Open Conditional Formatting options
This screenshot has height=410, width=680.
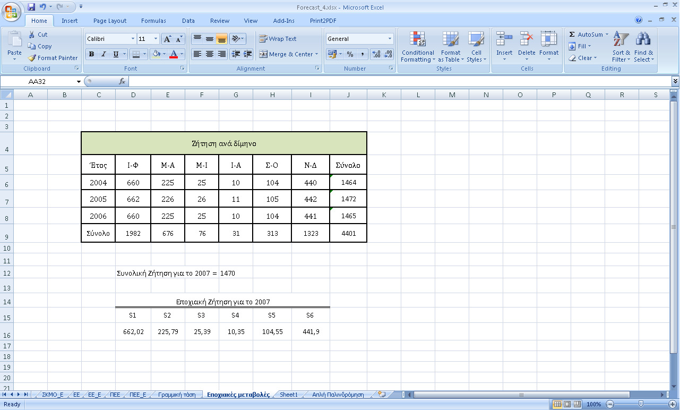click(418, 47)
